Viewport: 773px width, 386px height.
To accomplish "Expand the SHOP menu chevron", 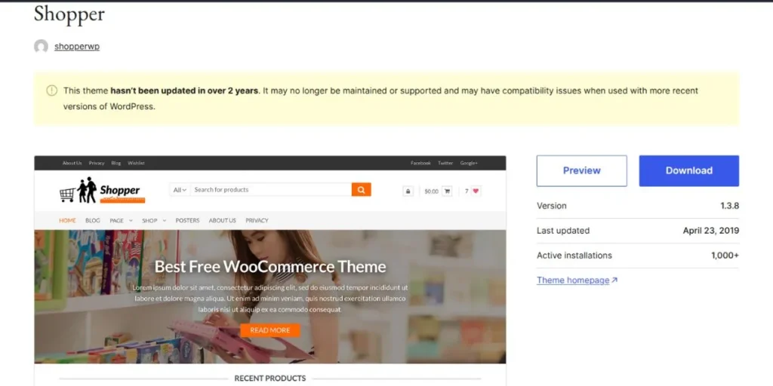I will [164, 221].
